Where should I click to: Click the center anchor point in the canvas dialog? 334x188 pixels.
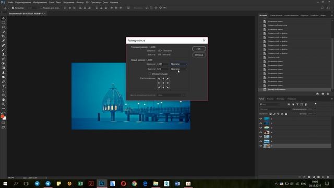coord(163,83)
